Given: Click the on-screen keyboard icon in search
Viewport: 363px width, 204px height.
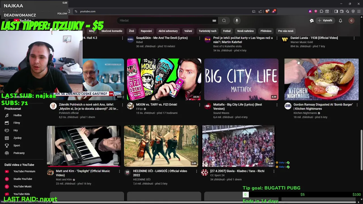Looking at the screenshot, I should coord(214,20).
